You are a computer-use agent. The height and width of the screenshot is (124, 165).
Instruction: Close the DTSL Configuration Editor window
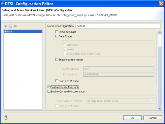coord(161,4)
